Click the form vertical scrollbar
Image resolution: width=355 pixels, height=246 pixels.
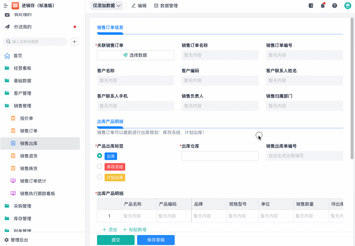(352, 88)
